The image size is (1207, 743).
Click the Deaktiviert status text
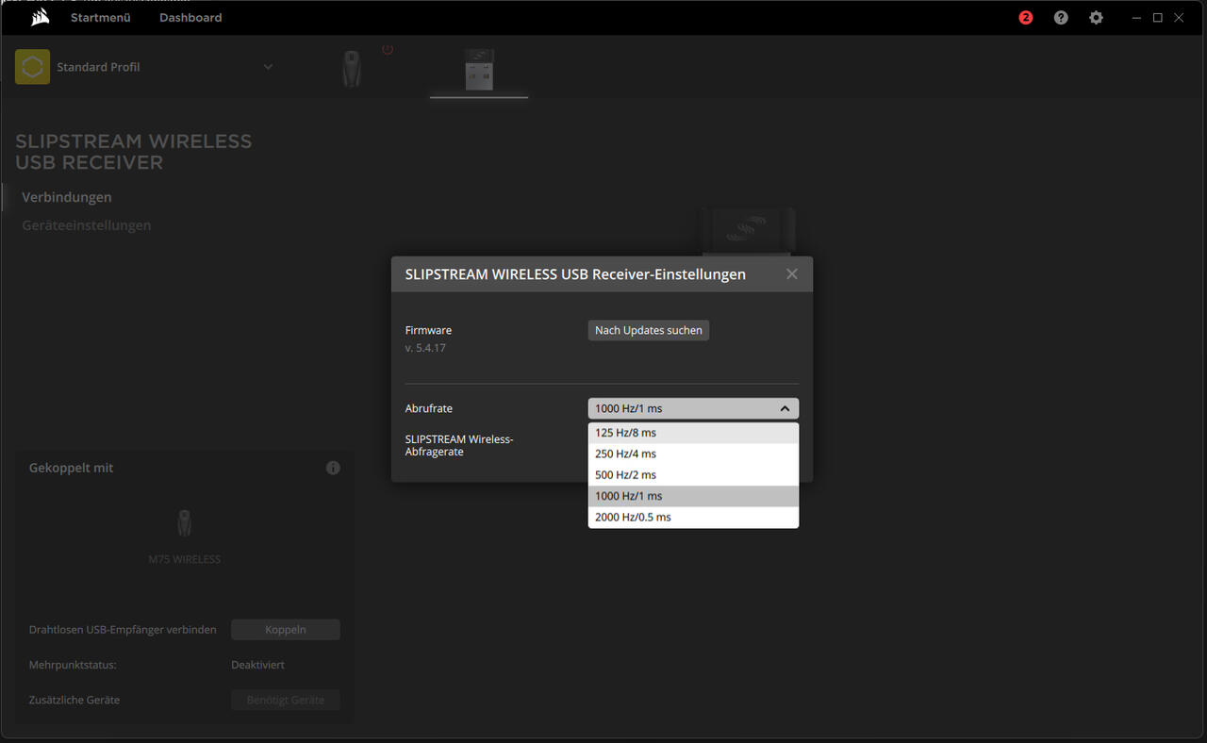point(257,665)
